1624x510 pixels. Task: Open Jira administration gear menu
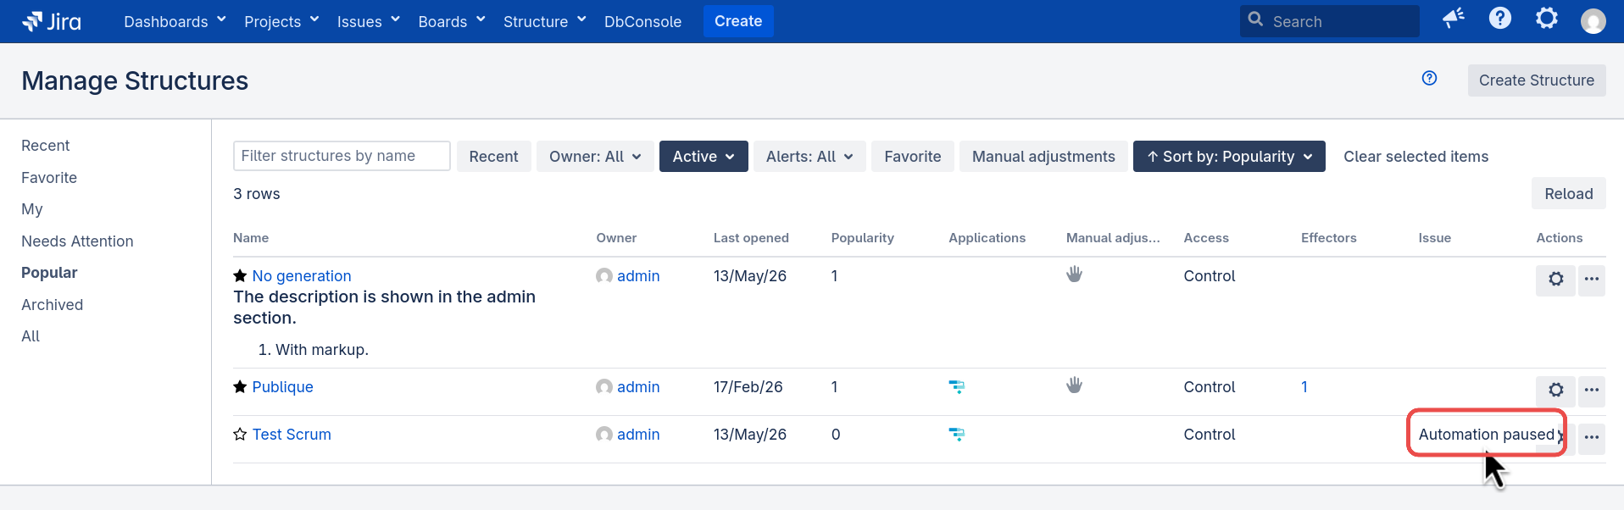click(x=1547, y=19)
